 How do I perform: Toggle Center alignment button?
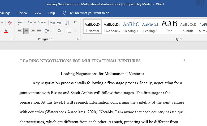click(26, 31)
